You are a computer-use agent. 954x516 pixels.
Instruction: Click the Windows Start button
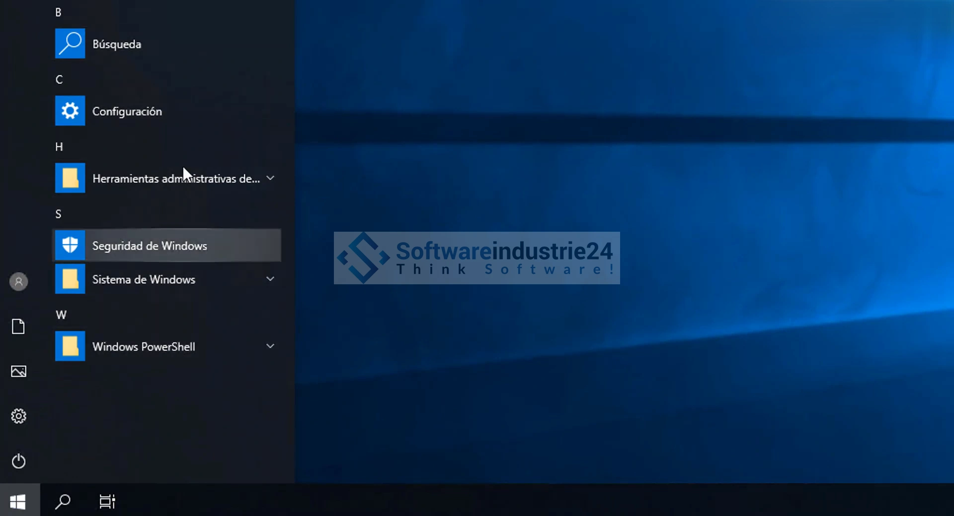coord(18,502)
